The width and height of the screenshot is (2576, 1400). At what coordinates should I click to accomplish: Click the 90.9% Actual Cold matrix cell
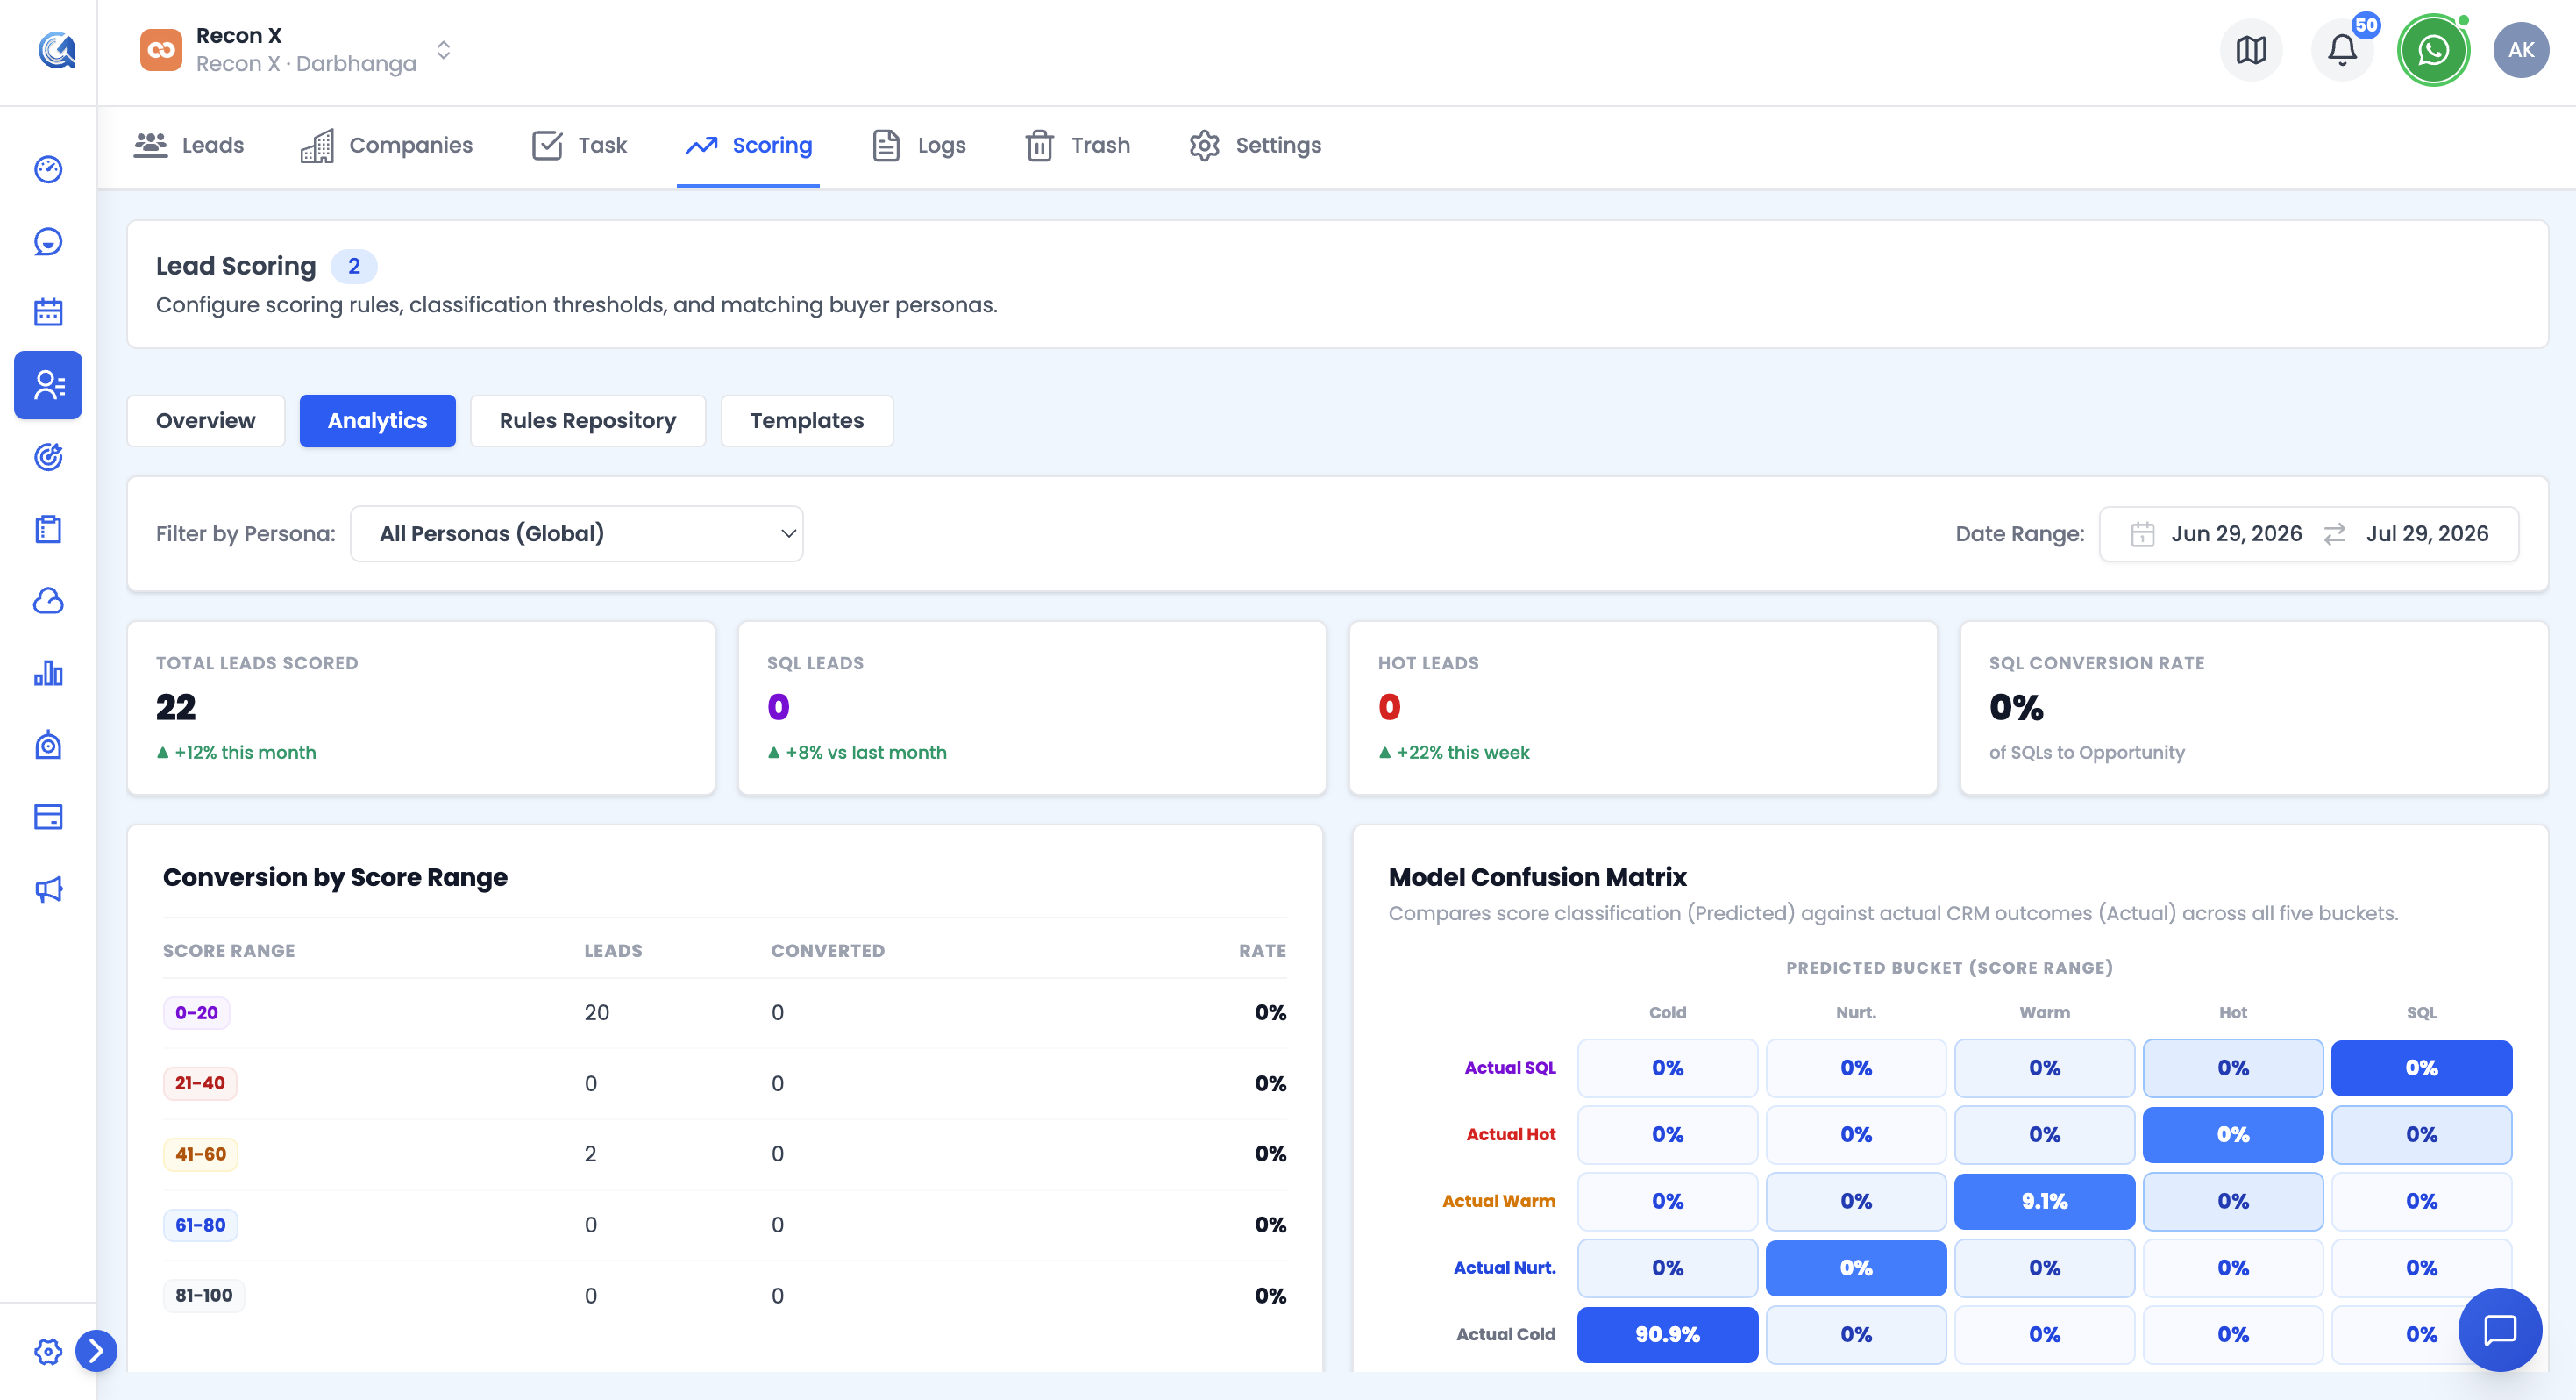[x=1667, y=1334]
